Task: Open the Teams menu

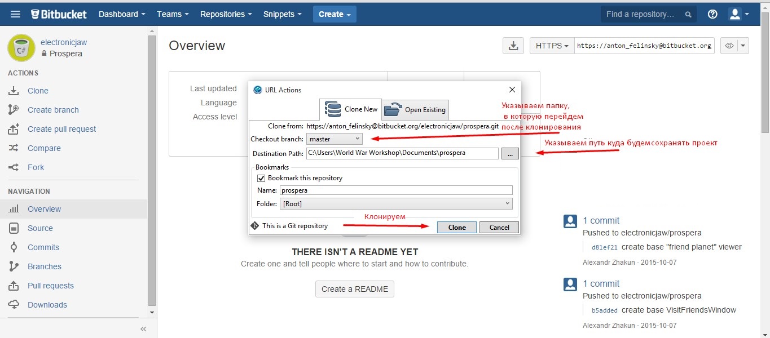Action: pyautogui.click(x=173, y=14)
